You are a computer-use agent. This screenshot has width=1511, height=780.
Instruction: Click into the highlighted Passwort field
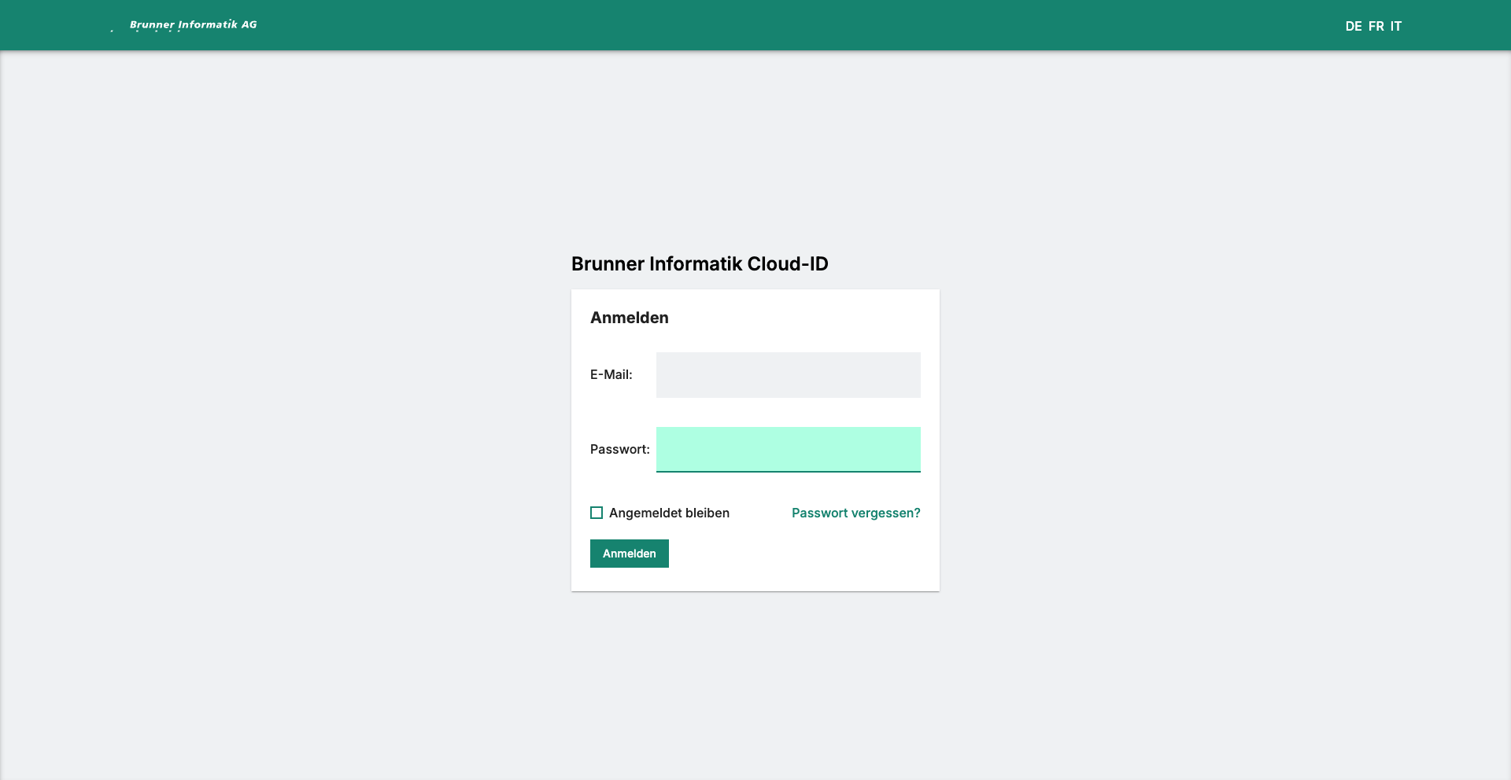[788, 448]
